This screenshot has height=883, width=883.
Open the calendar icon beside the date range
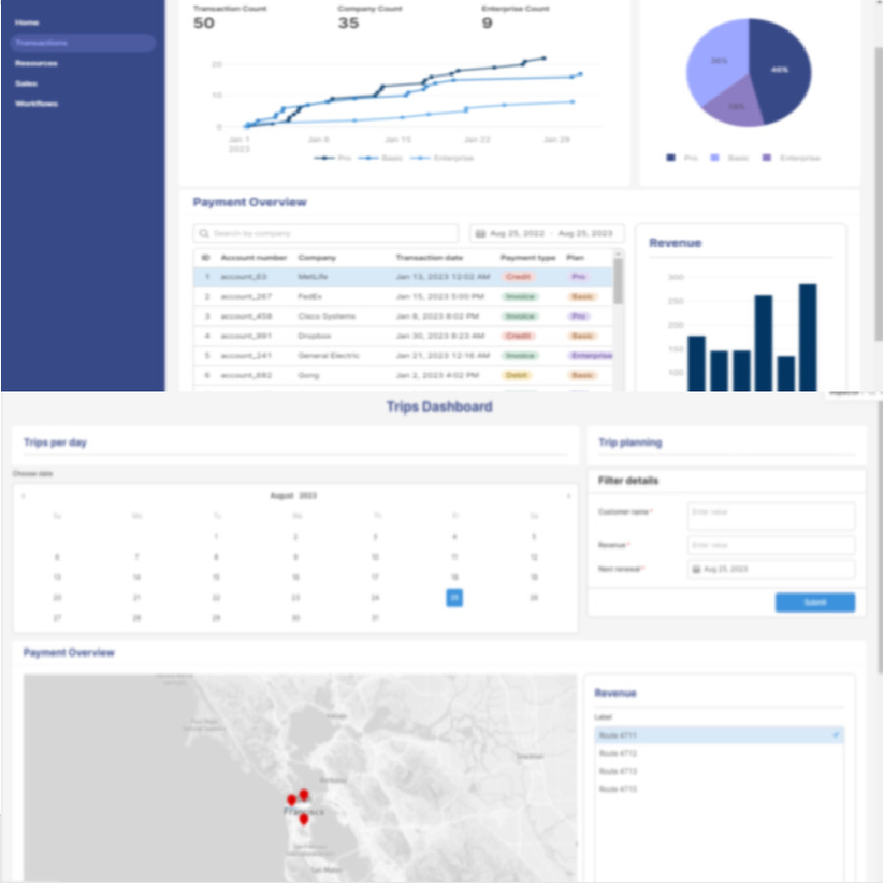[x=480, y=233]
